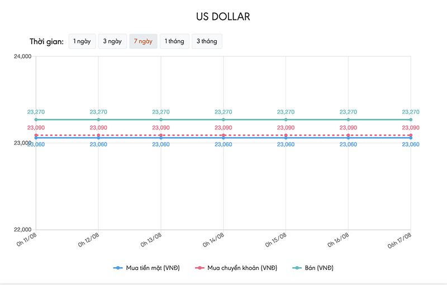447x285 pixels.
Task: Click the teal data point at 06h 17/08
Action: pyautogui.click(x=411, y=119)
